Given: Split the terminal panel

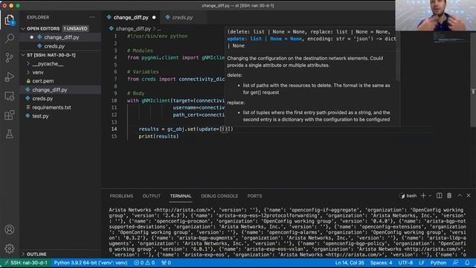Looking at the screenshot, I should 440,196.
